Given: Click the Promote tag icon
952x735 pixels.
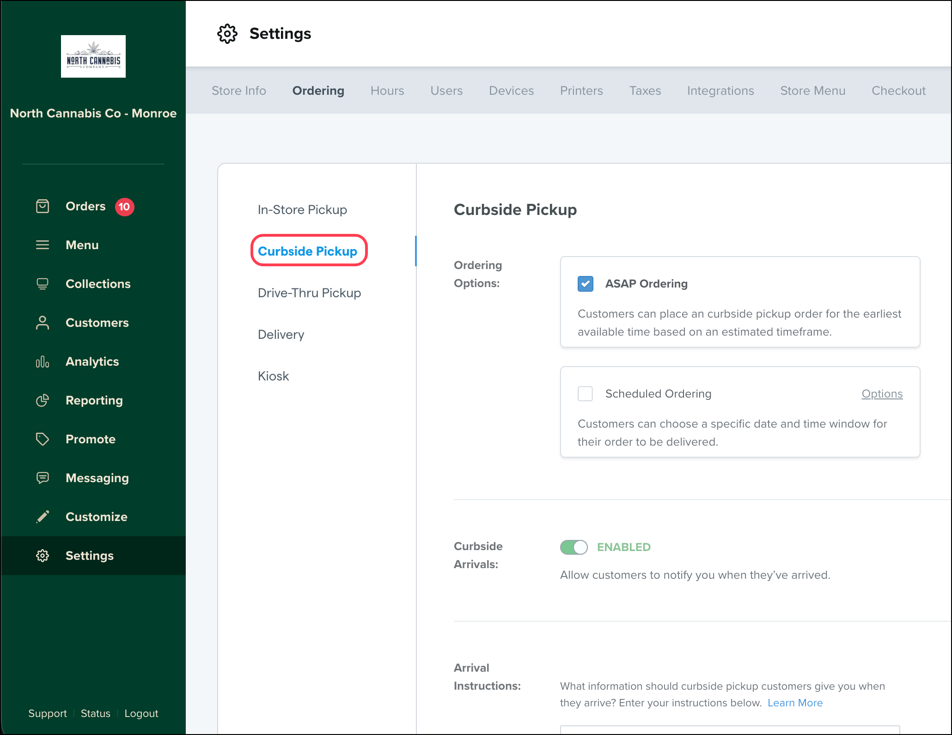Looking at the screenshot, I should click(x=43, y=439).
